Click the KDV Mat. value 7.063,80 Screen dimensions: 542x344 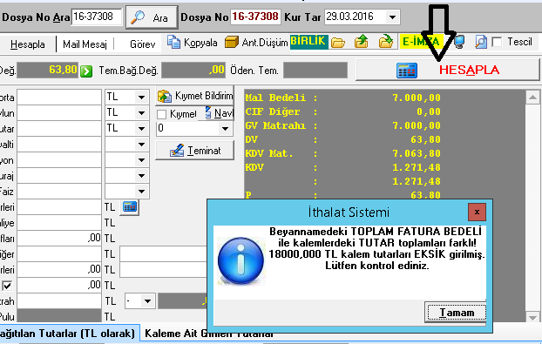pyautogui.click(x=417, y=153)
